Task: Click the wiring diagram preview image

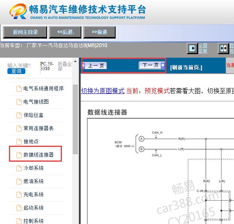Action: coord(160,171)
